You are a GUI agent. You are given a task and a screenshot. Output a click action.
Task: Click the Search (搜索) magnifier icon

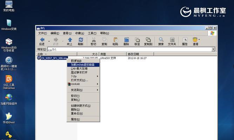click(x=161, y=40)
